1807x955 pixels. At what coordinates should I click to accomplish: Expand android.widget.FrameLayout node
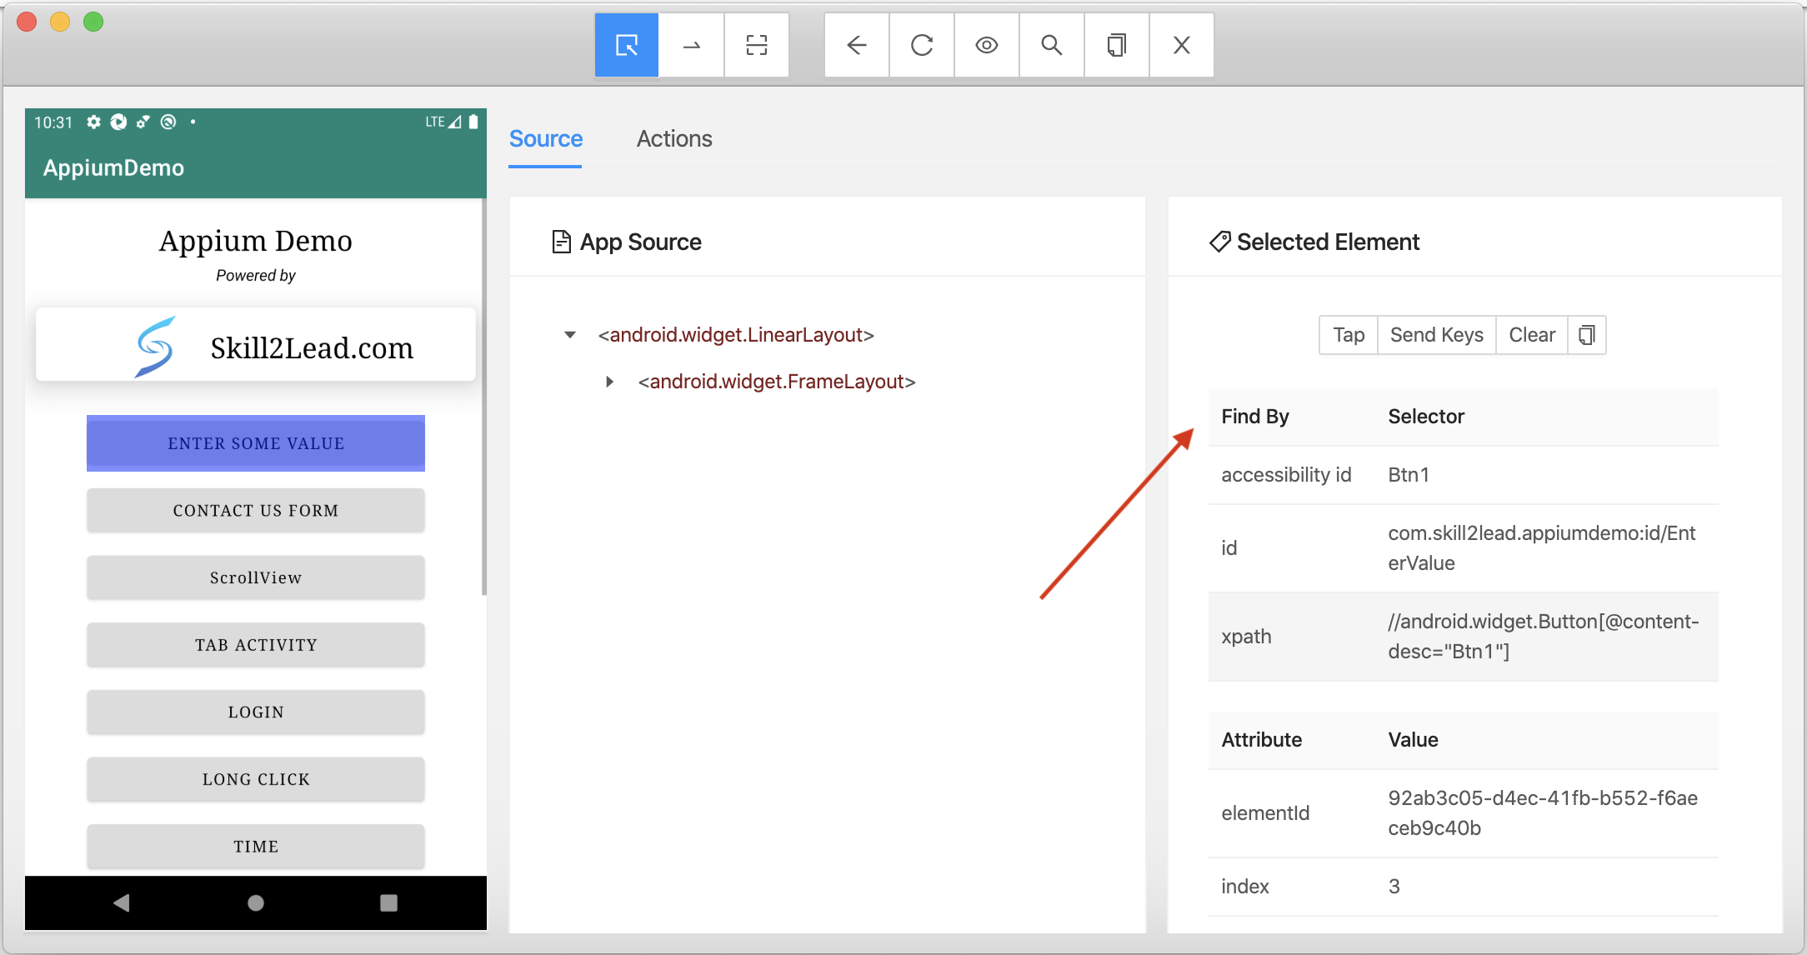tap(609, 382)
